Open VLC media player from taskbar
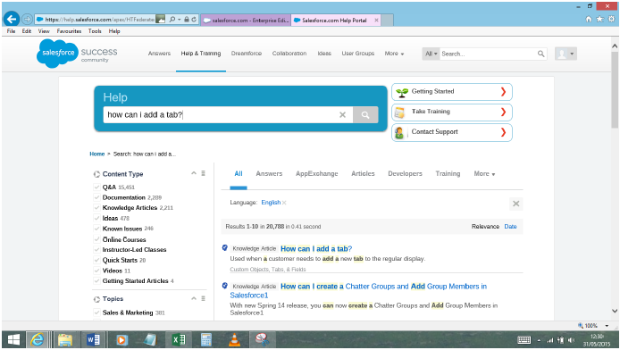Viewport: 620px width, 350px height. tap(234, 339)
